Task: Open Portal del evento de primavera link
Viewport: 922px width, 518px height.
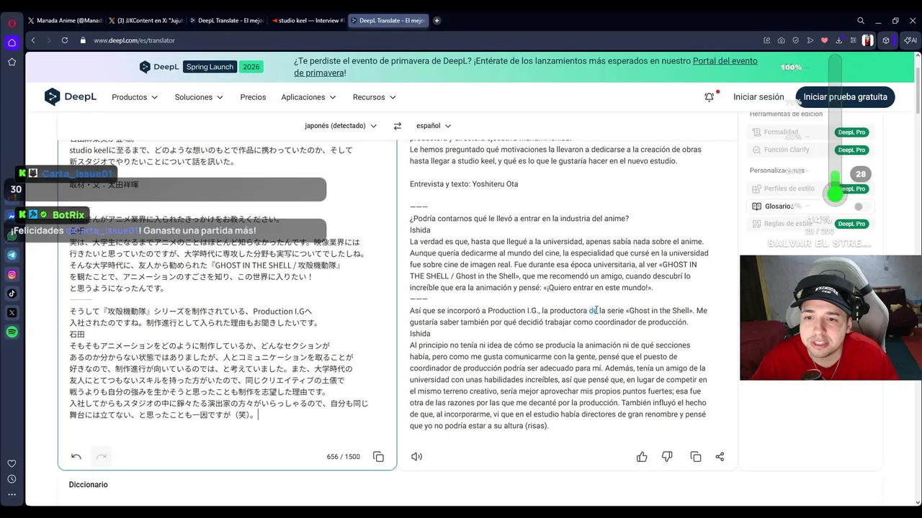Action: point(525,67)
